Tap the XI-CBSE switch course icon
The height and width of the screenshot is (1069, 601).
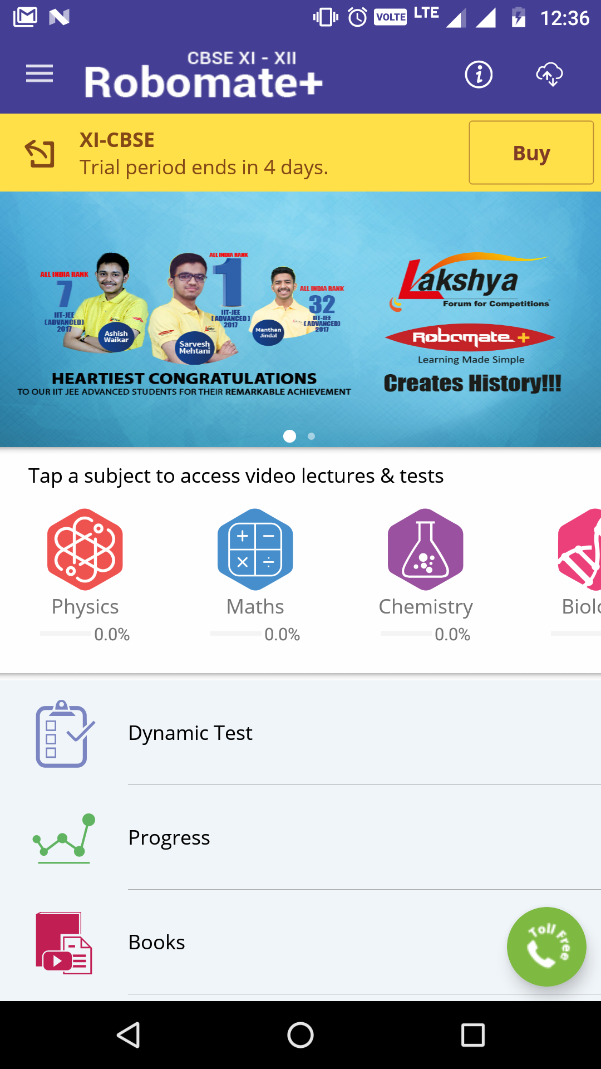pyautogui.click(x=40, y=153)
